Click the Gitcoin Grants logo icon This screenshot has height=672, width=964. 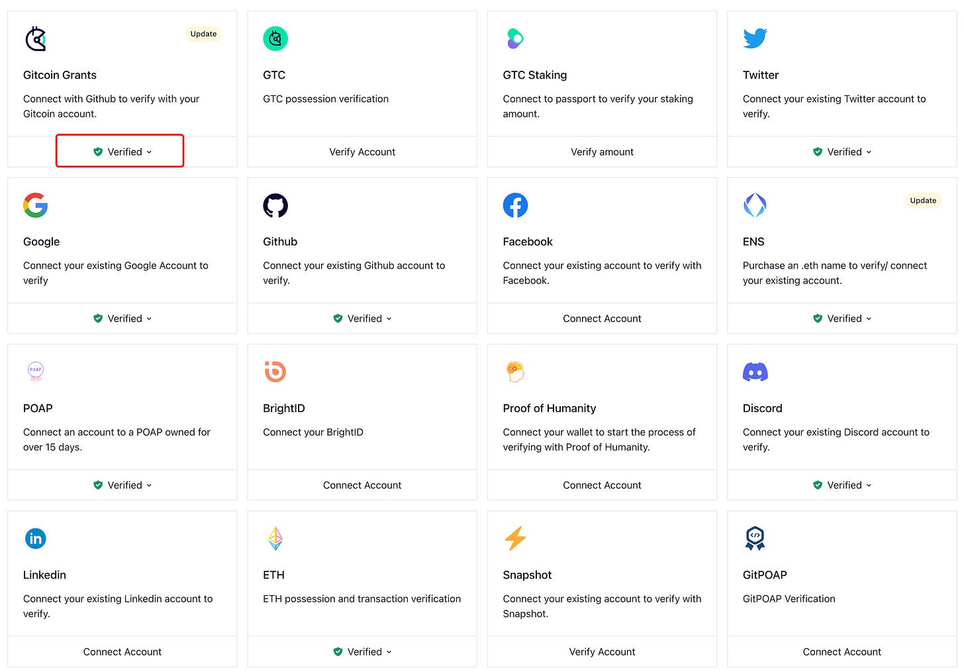click(36, 39)
